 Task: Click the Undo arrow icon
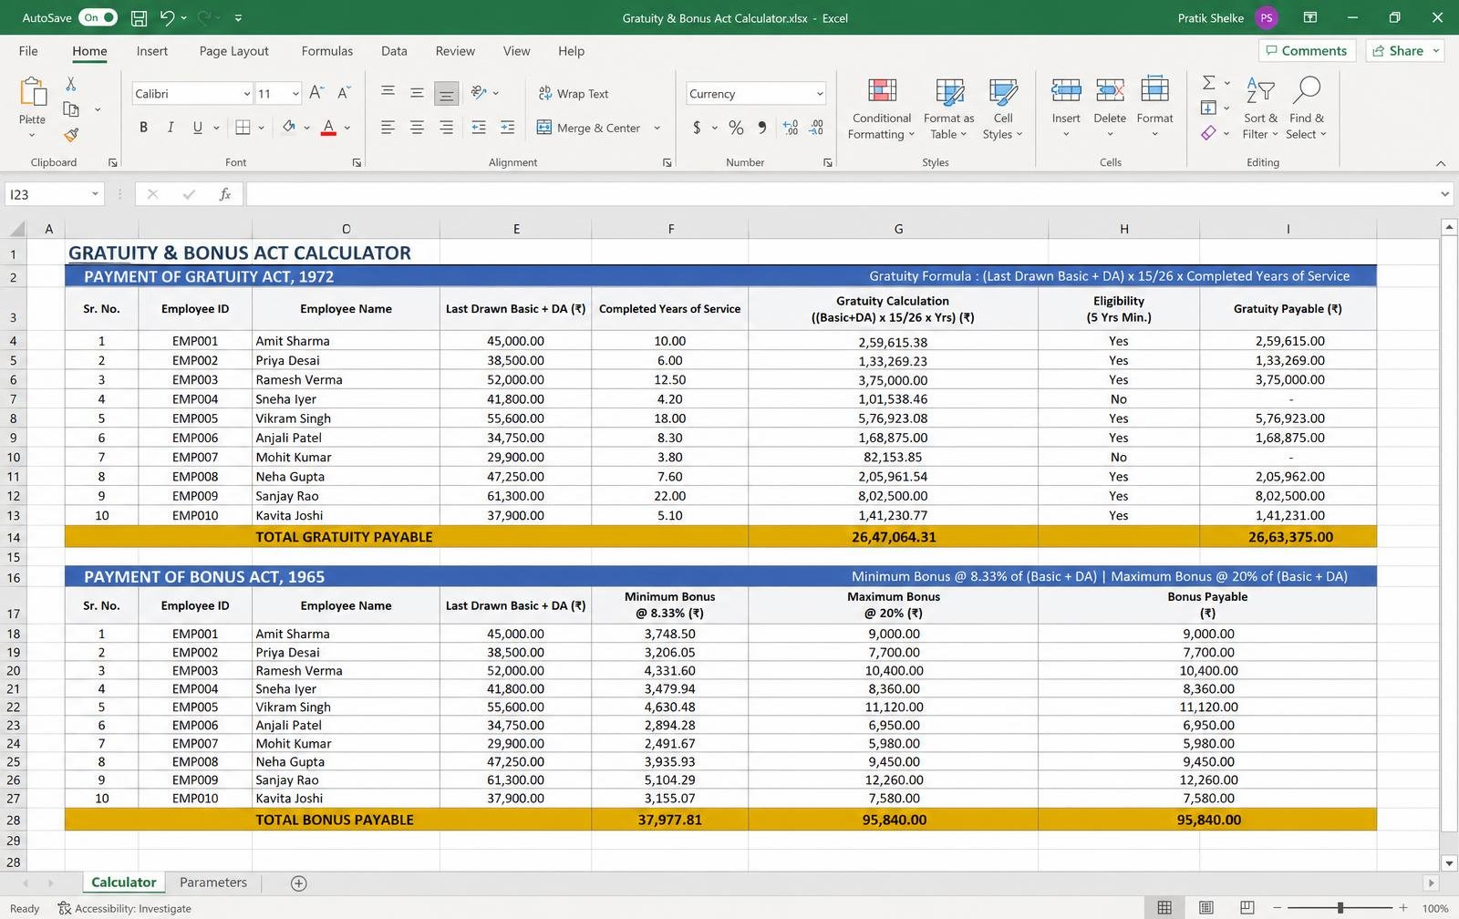pos(167,17)
